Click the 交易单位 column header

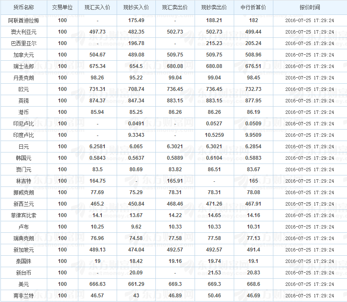(x=63, y=7)
